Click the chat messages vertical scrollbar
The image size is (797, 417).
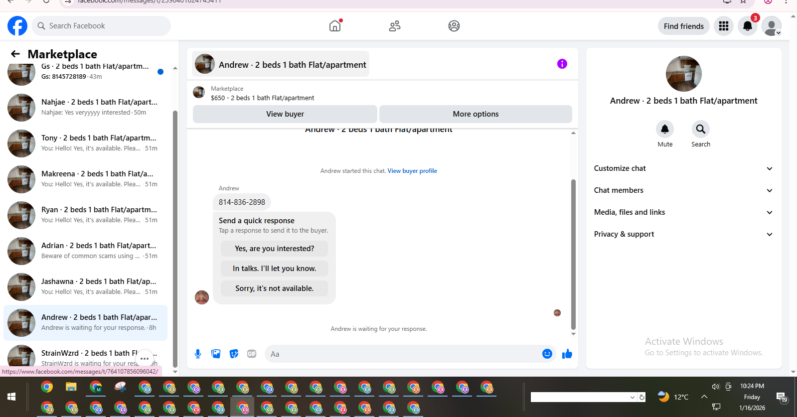(x=573, y=254)
